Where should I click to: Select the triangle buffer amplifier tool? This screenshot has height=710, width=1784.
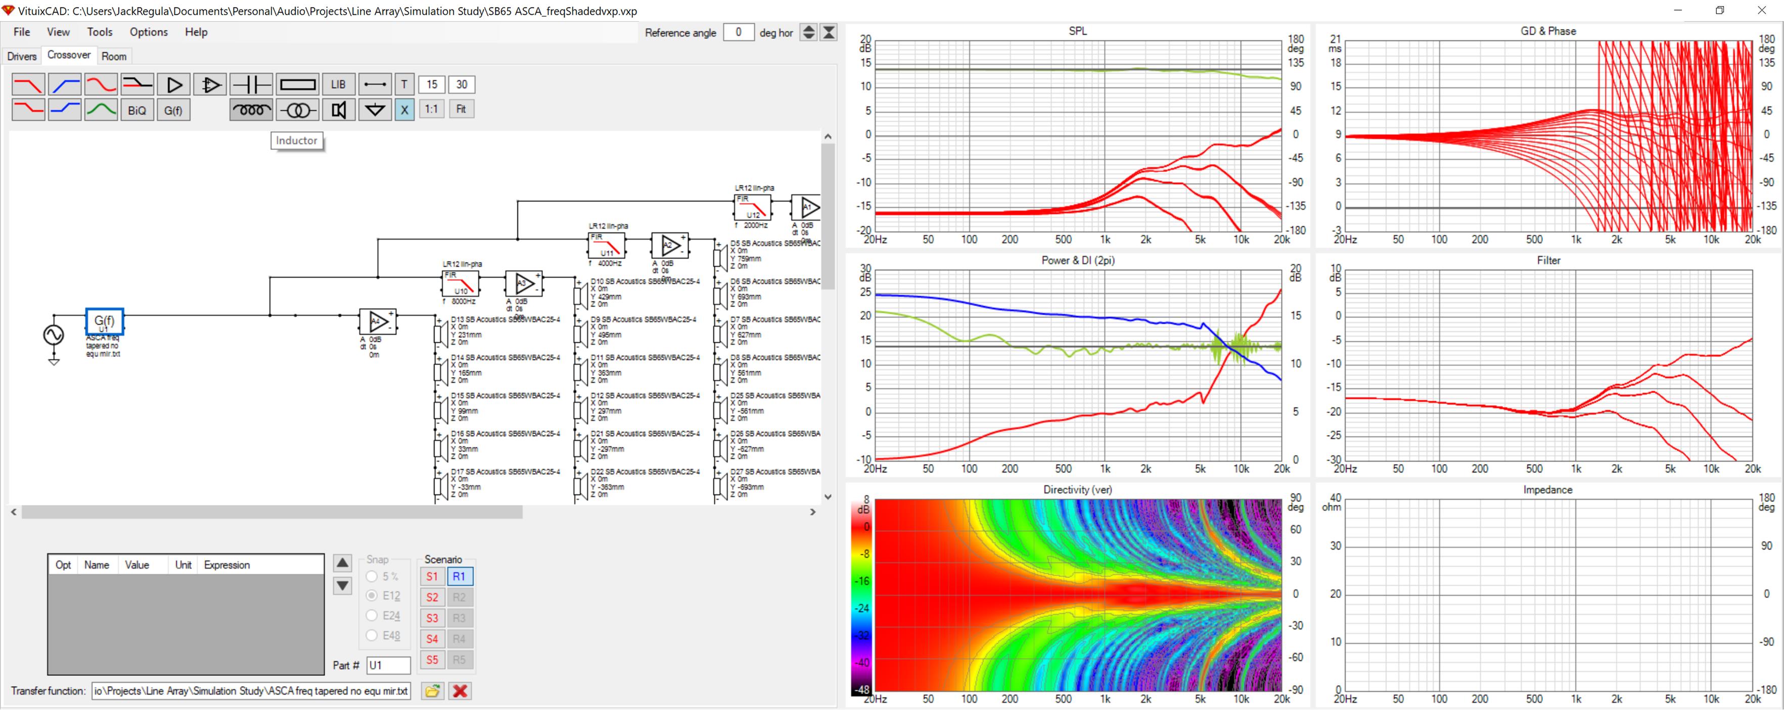tap(174, 84)
